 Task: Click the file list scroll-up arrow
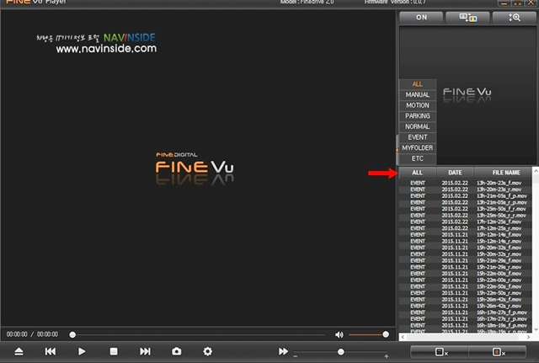click(536, 171)
